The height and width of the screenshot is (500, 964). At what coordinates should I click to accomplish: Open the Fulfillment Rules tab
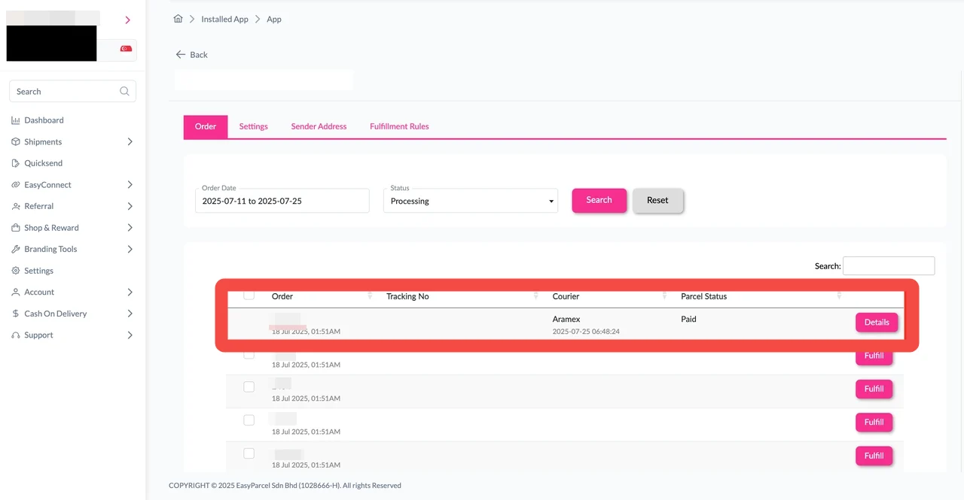398,126
